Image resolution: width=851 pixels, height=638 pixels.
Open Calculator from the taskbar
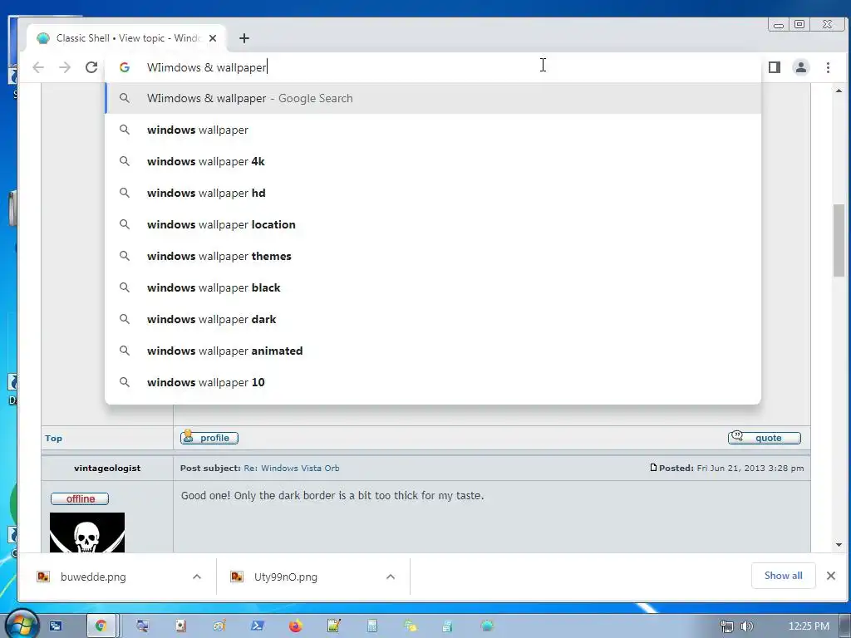371,626
